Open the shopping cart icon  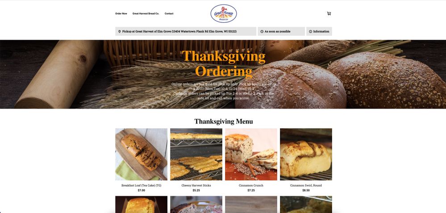pos(329,13)
